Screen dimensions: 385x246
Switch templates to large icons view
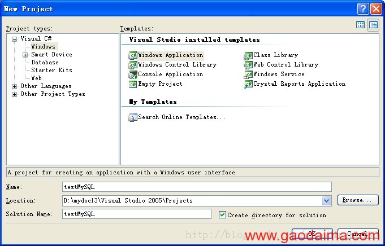pos(360,25)
